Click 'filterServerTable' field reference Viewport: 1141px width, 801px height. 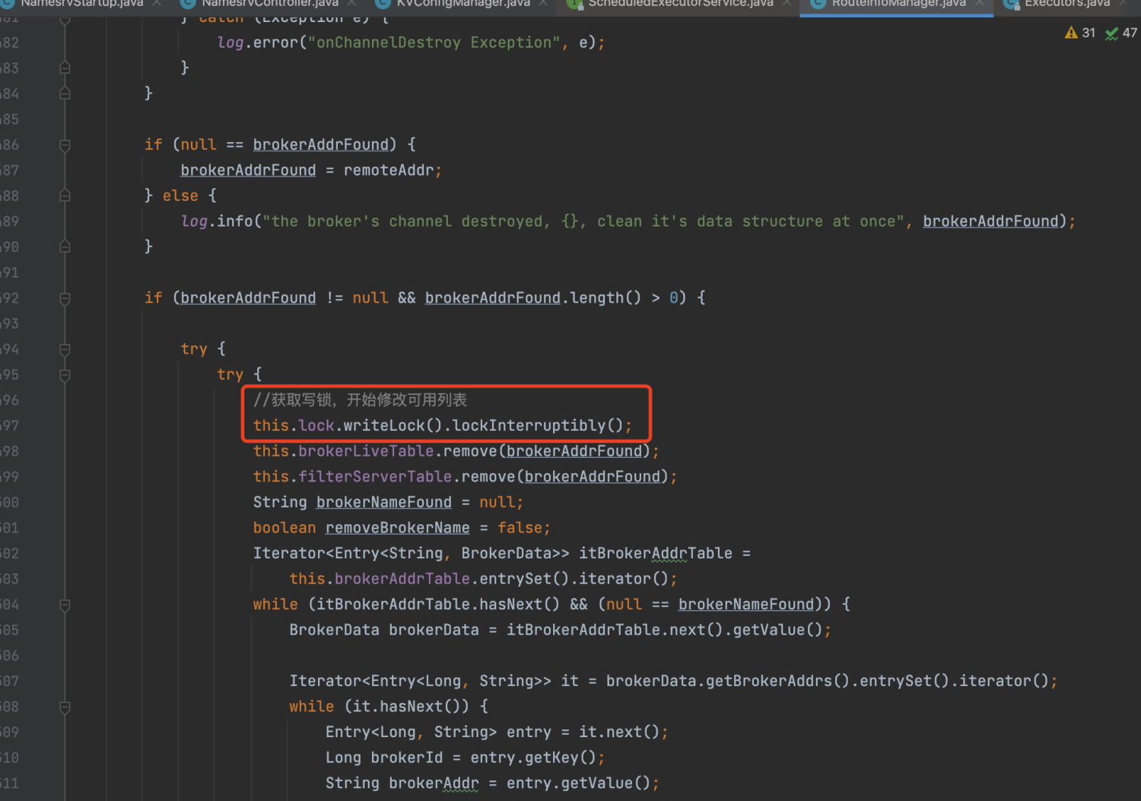[x=375, y=477]
